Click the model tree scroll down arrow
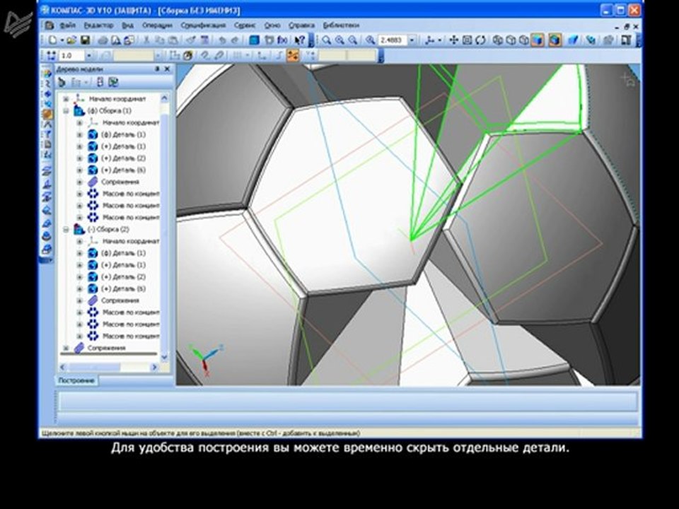The height and width of the screenshot is (509, 679). coord(165,357)
